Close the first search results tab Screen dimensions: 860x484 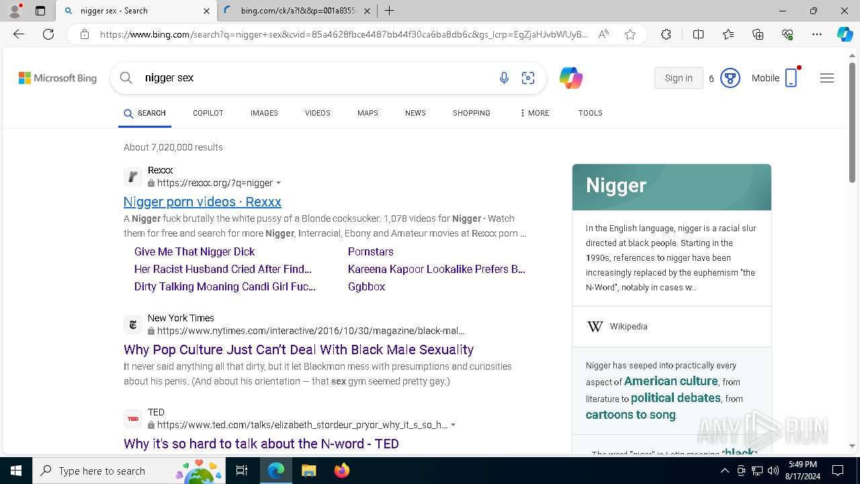[x=206, y=11]
